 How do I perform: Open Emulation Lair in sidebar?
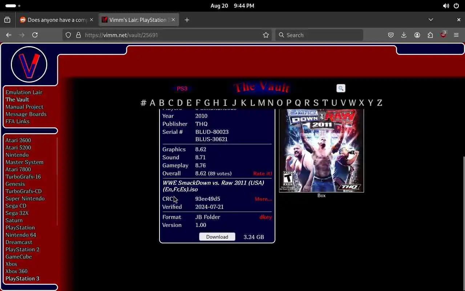pyautogui.click(x=24, y=92)
